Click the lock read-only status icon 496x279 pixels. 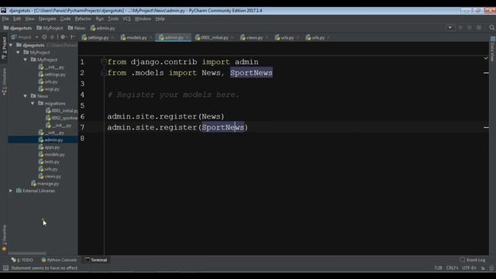coord(483,268)
